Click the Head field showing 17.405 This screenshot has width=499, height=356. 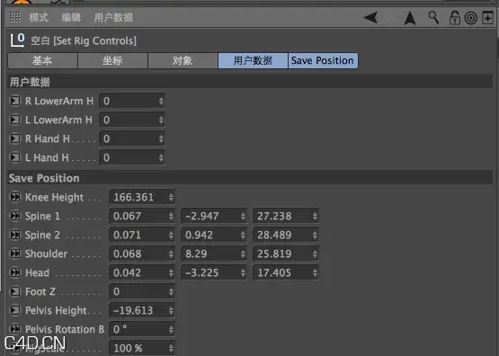[x=286, y=272]
